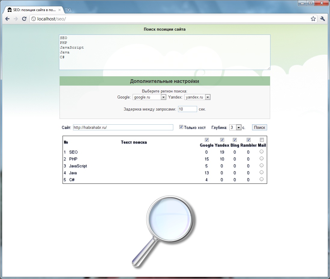Screen dimensions: 330x279
Task: Click the browser forward navigation arrow
Action: tap(16, 19)
